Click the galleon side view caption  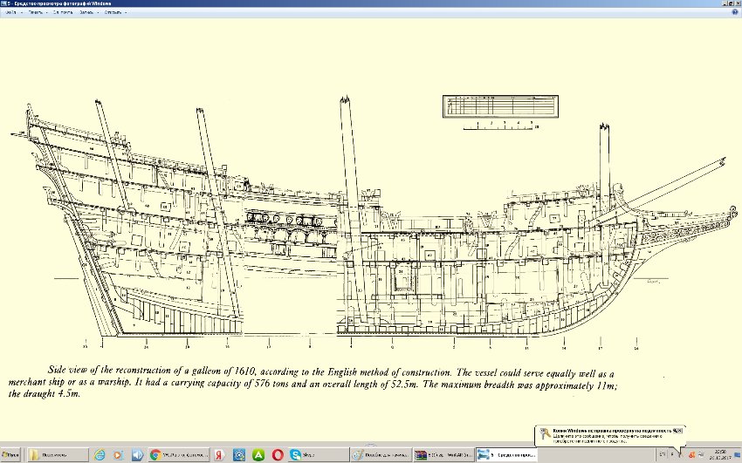coord(313,382)
